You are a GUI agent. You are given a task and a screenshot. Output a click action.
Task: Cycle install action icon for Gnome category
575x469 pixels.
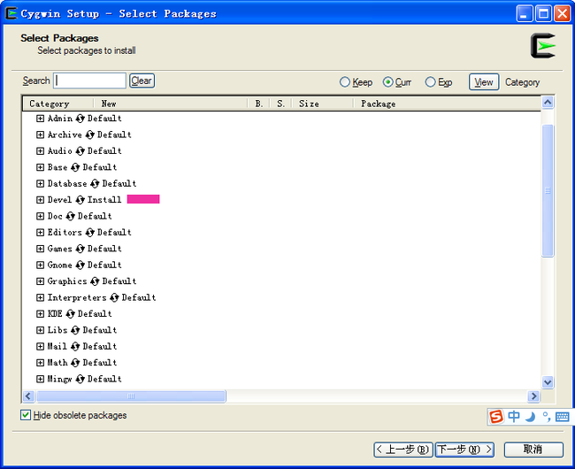(80, 265)
